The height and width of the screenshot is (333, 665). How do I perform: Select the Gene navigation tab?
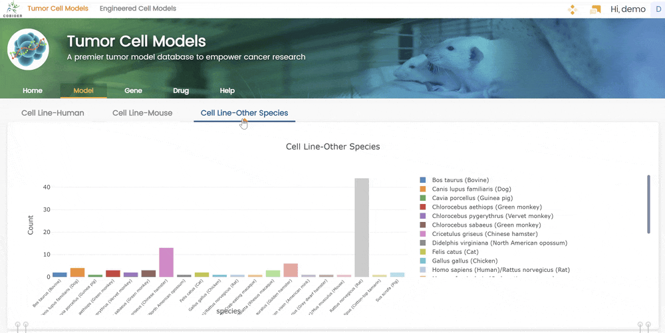click(x=133, y=90)
